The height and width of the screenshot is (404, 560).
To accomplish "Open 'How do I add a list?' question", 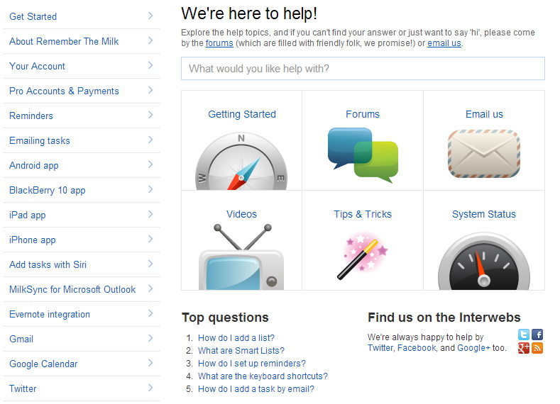I will click(x=236, y=337).
